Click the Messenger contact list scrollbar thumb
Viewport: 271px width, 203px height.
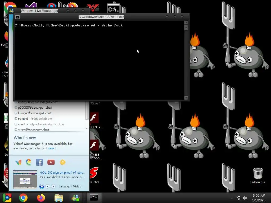pyautogui.click(x=87, y=110)
